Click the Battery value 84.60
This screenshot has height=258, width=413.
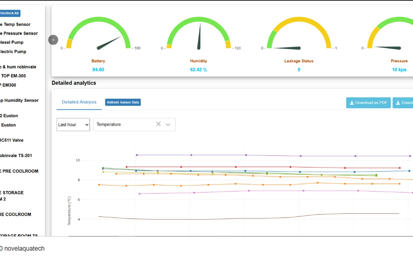tap(98, 69)
